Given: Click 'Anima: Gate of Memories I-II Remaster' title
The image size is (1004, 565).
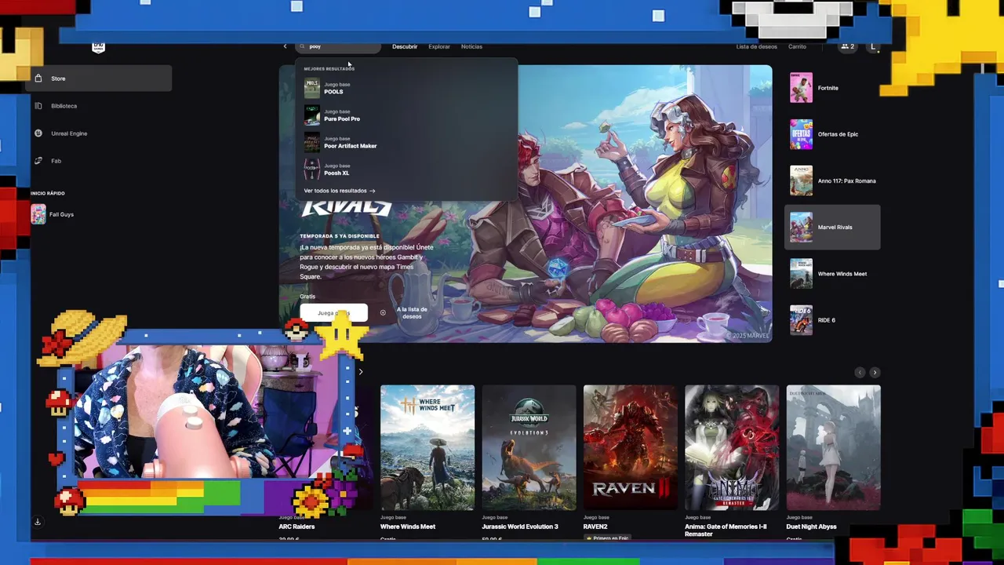Looking at the screenshot, I should [726, 530].
